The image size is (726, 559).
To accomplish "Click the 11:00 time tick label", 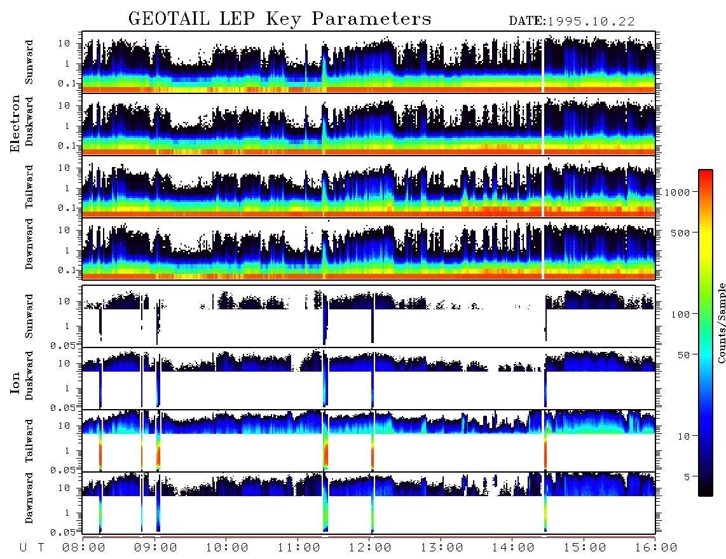I will click(299, 548).
